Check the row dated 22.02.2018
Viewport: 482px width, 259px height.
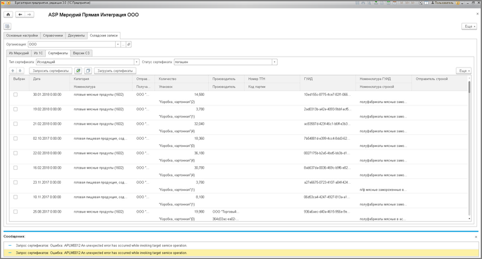click(16, 154)
